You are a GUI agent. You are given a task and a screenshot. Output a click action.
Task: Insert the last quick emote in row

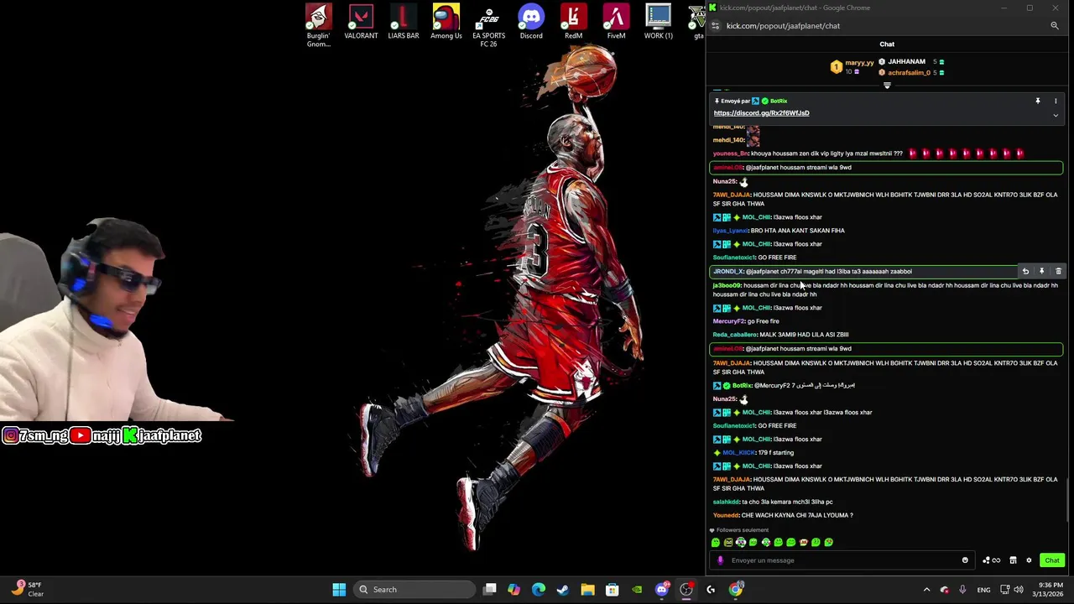[828, 543]
